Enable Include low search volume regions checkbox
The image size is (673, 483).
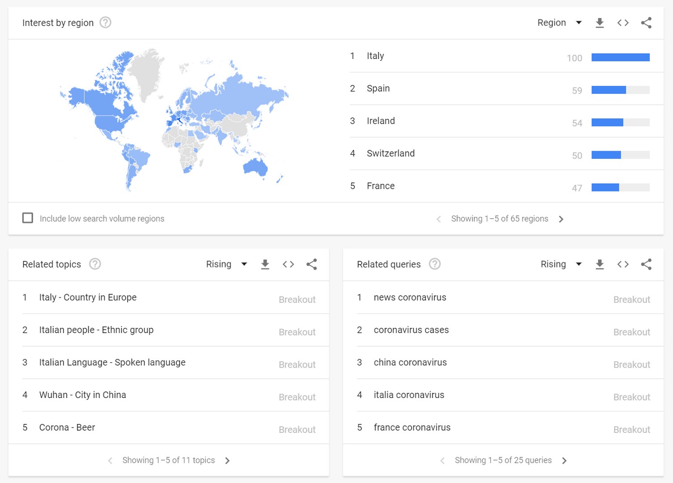click(28, 218)
